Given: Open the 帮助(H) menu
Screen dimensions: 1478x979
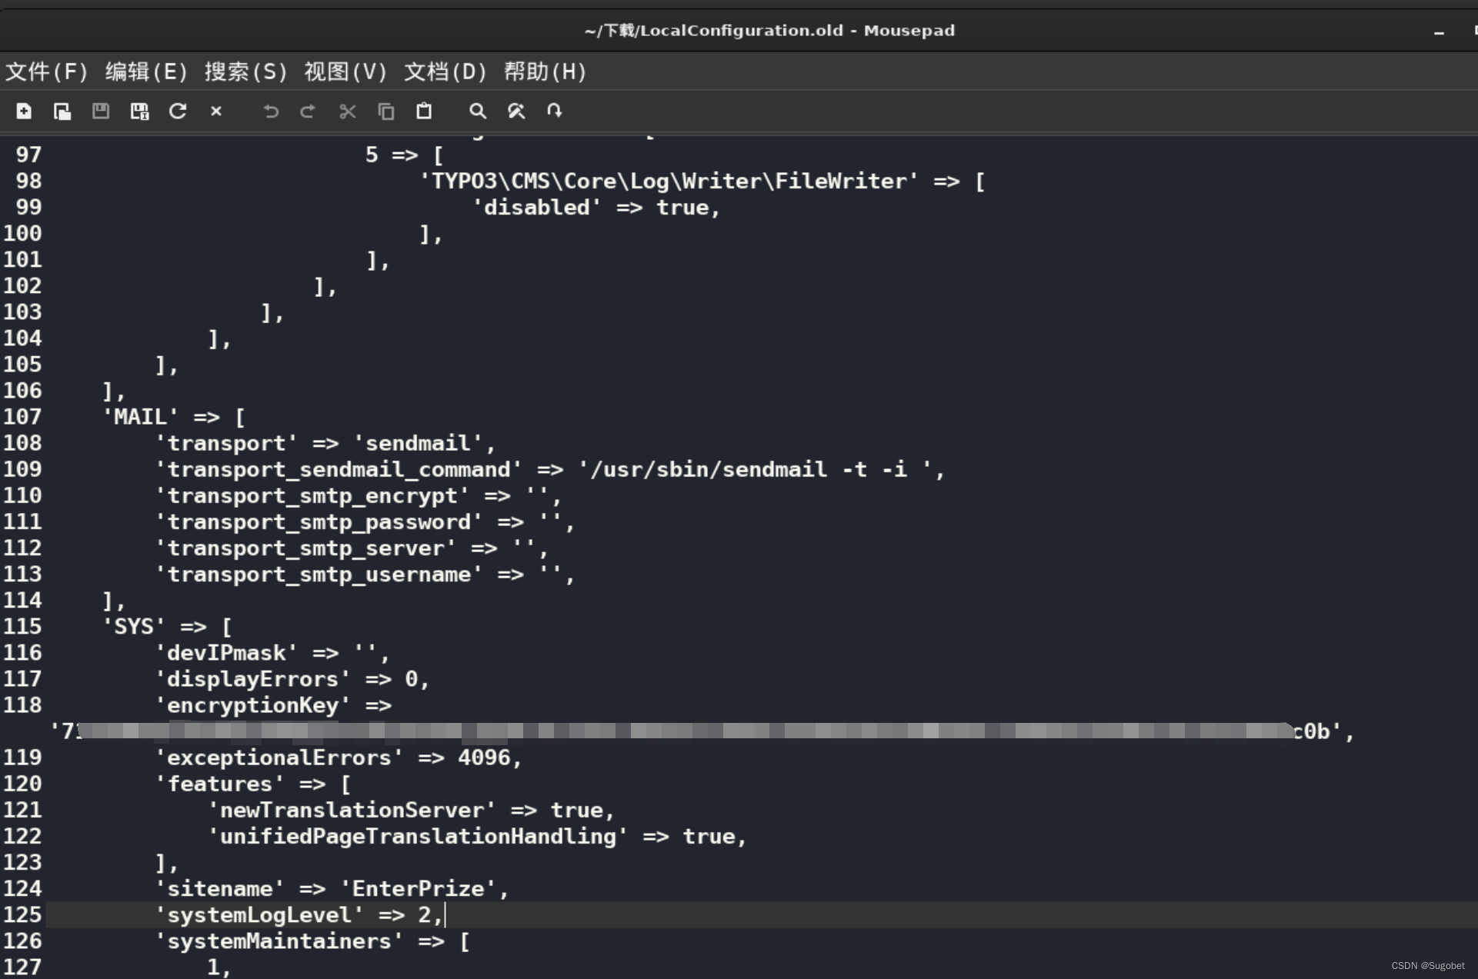Looking at the screenshot, I should click(x=545, y=72).
